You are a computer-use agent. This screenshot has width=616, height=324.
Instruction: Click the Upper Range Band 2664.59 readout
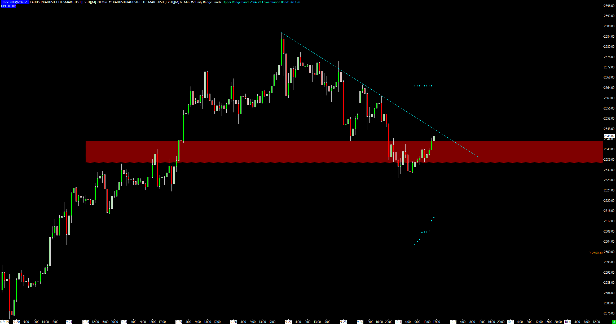[241, 2]
